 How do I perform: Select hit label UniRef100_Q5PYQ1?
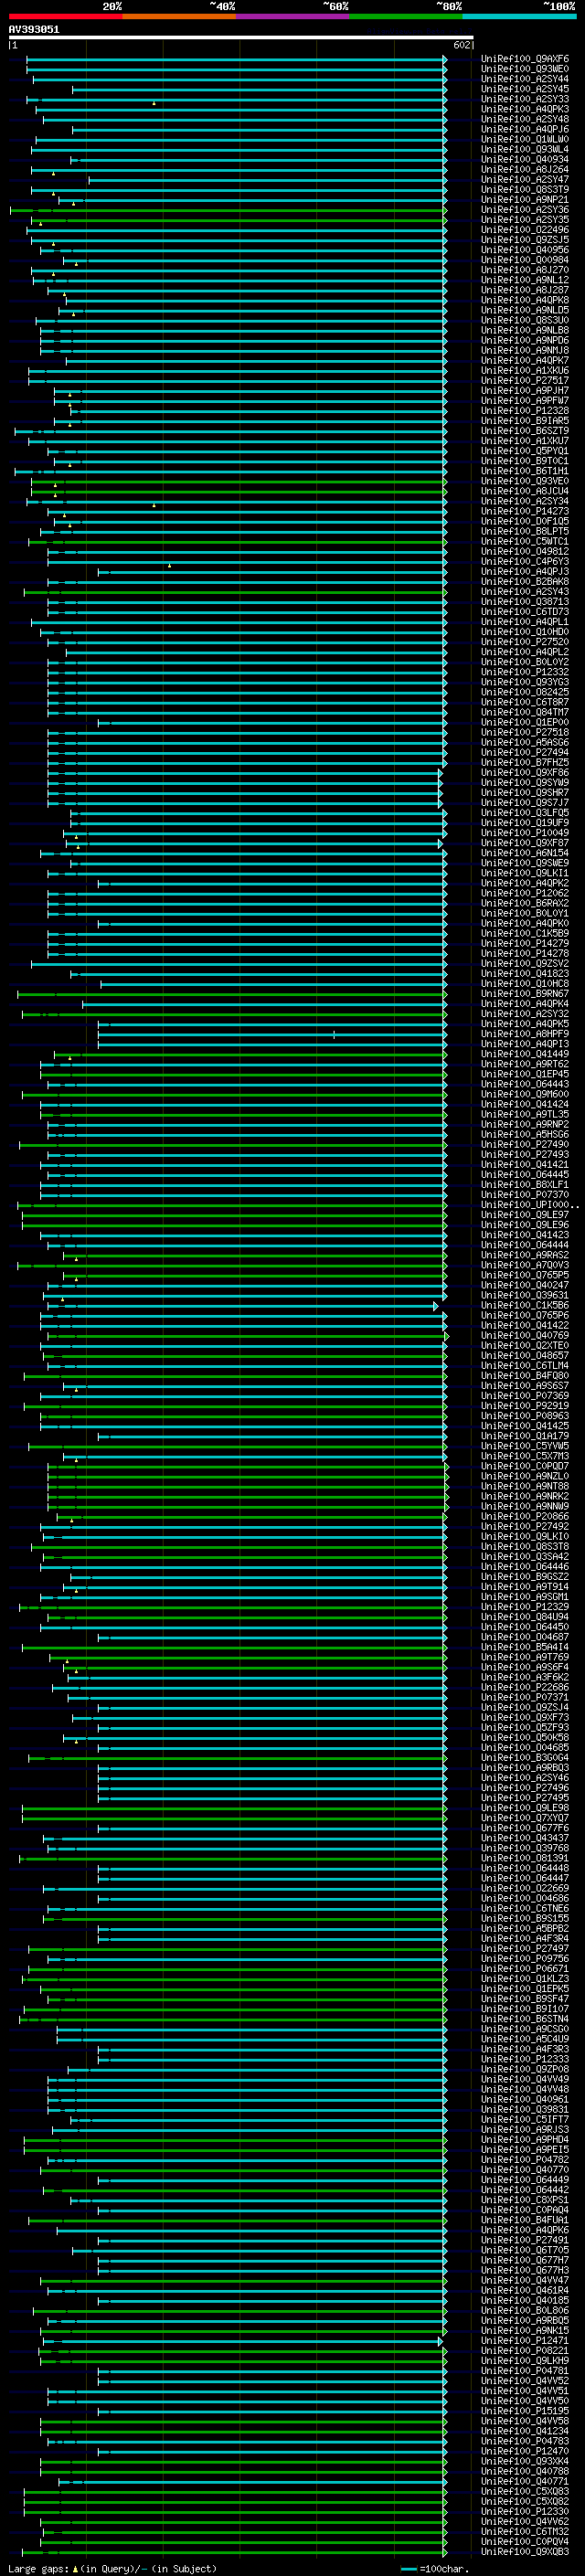point(524,451)
